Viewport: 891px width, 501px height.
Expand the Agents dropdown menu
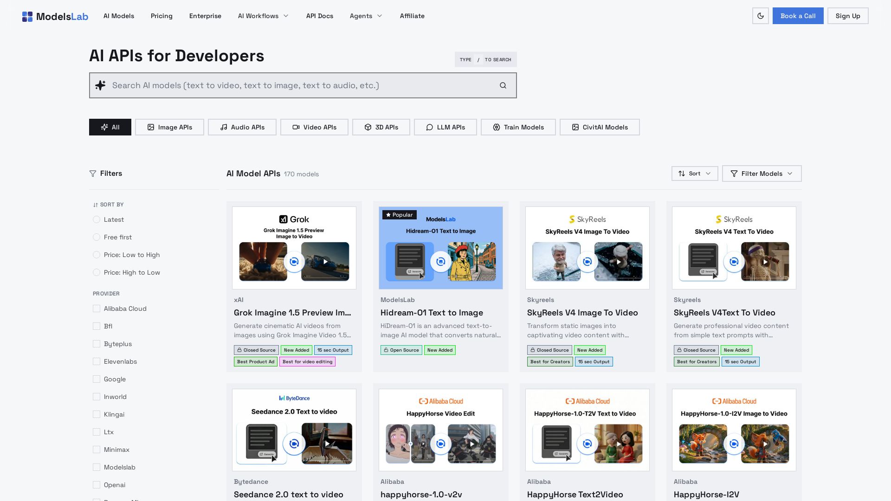tap(366, 16)
